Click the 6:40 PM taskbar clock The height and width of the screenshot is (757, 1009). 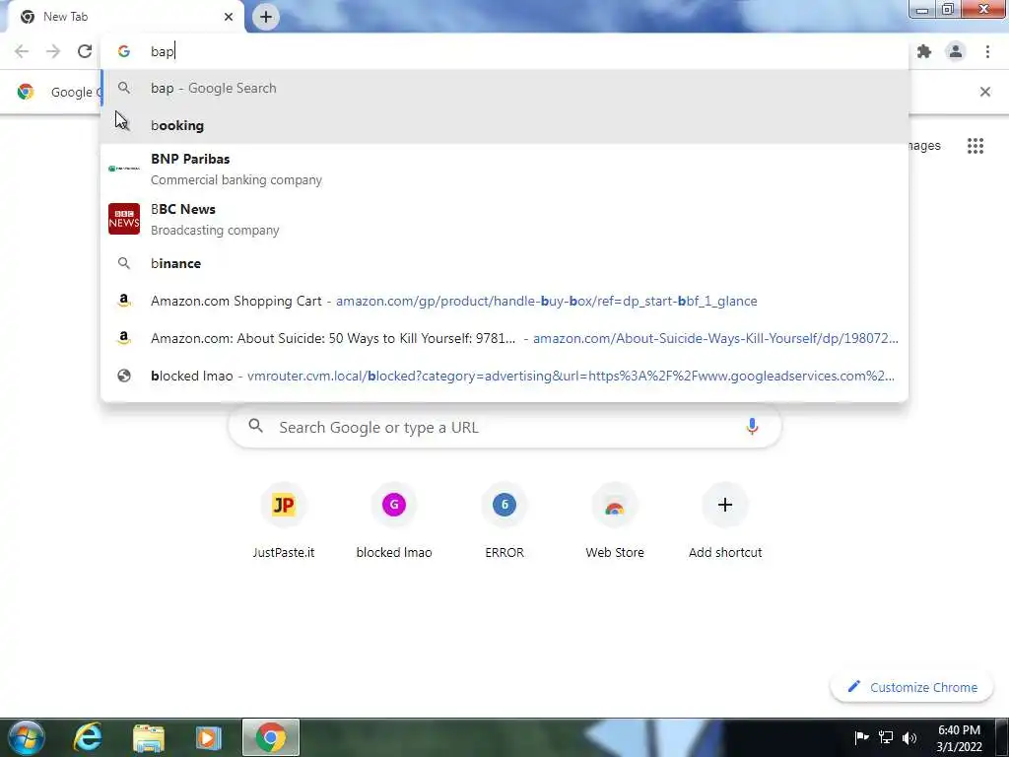[x=959, y=738]
